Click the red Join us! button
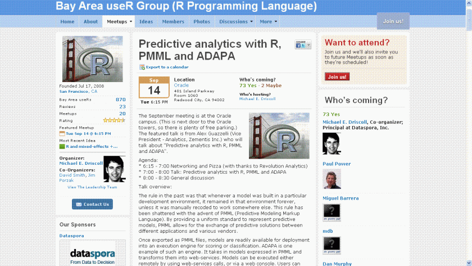The image size is (472, 266). (337, 76)
